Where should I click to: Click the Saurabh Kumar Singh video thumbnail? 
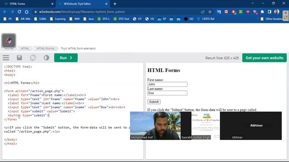pyautogui.click(x=200, y=126)
